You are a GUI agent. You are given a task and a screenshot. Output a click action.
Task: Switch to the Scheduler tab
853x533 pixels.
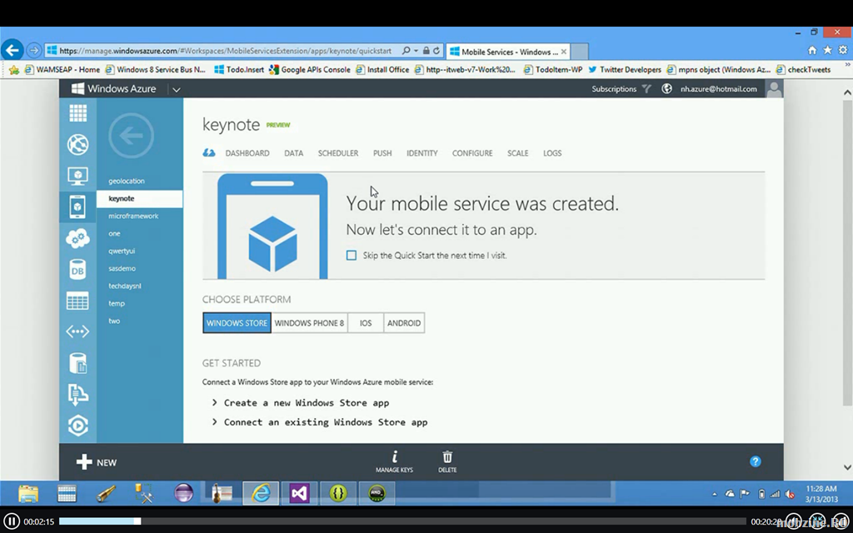point(337,153)
